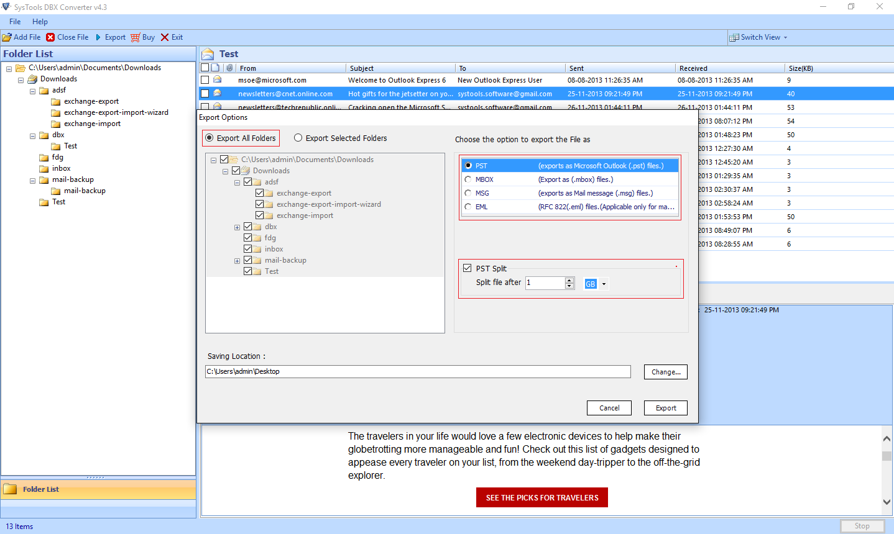Viewport: 894px width, 534px height.
Task: Sort by the Size(KB) column header
Action: coord(839,68)
